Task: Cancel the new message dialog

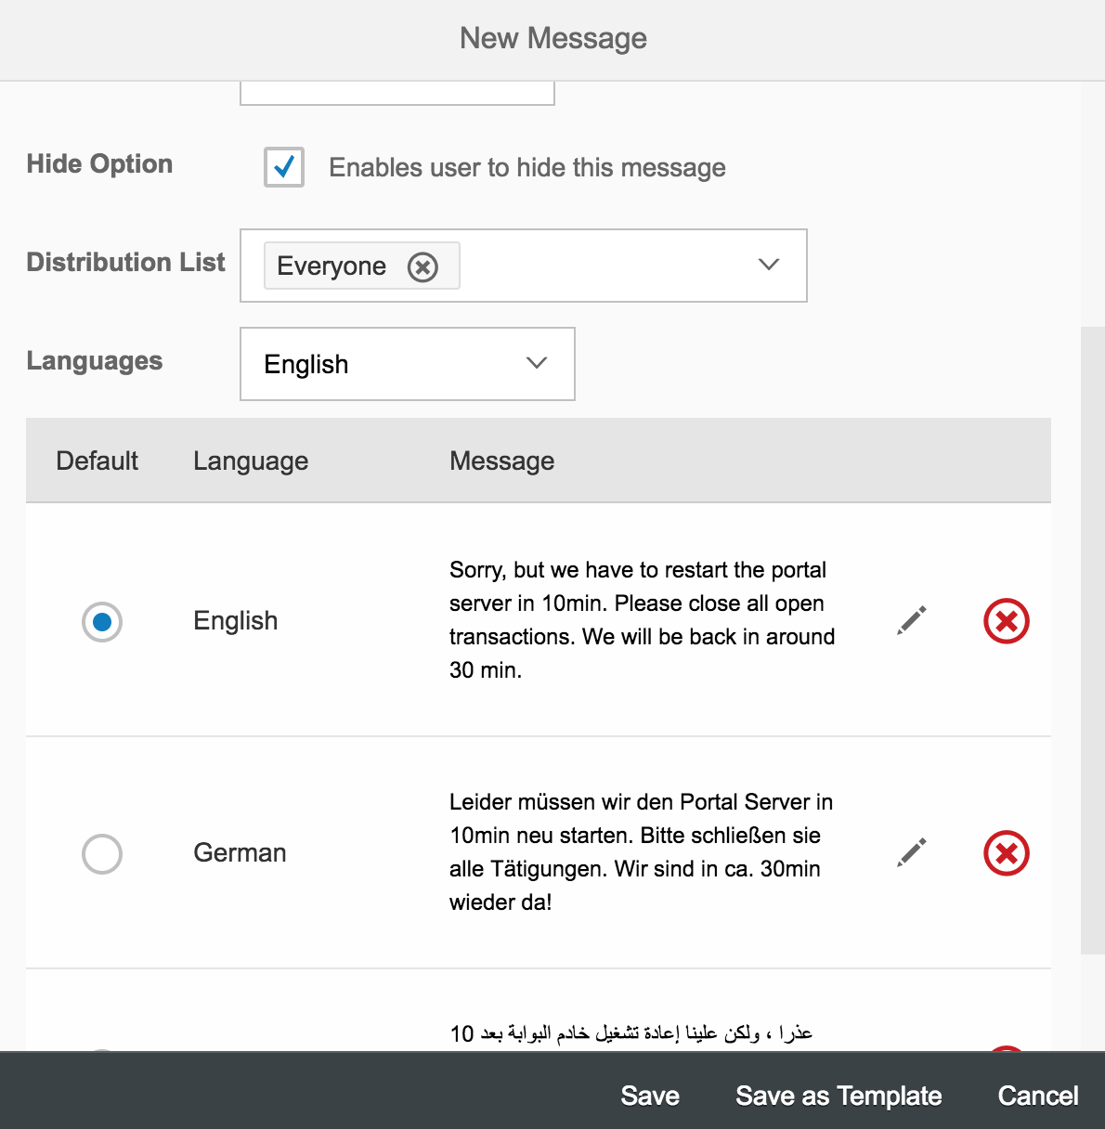Action: pyautogui.click(x=1038, y=1096)
